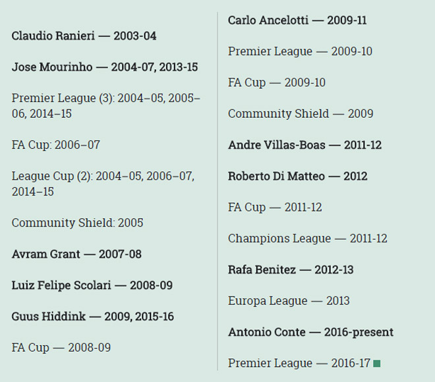Select the Luiz Felipe Scolari heading

point(92,285)
